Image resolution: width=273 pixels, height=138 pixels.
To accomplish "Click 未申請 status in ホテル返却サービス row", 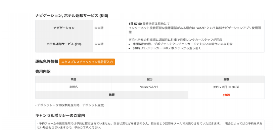I will [x=99, y=44].
